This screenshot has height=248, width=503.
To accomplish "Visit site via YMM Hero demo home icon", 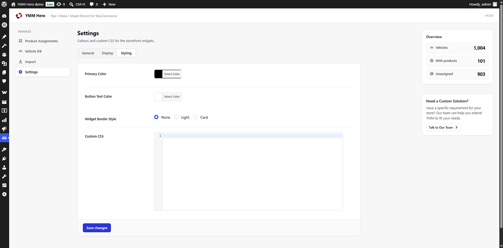I will (13, 4).
